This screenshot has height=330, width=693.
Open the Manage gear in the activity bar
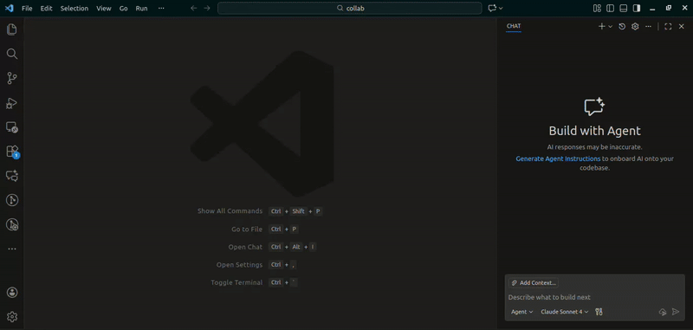click(x=12, y=317)
